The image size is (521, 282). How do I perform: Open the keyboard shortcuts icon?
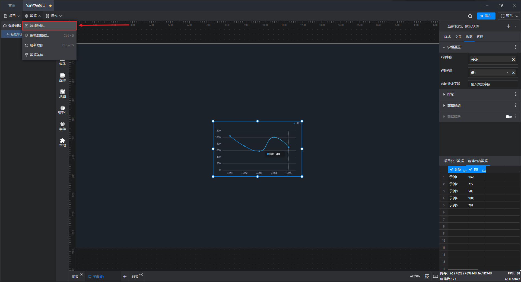click(x=436, y=276)
